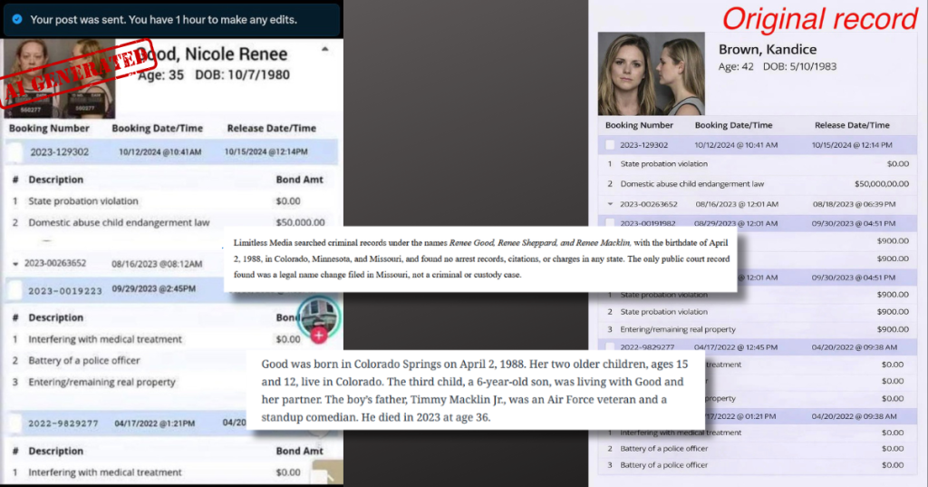The height and width of the screenshot is (487, 928).
Task: Click the Release Date/Time header in the original record
Action: (x=852, y=125)
